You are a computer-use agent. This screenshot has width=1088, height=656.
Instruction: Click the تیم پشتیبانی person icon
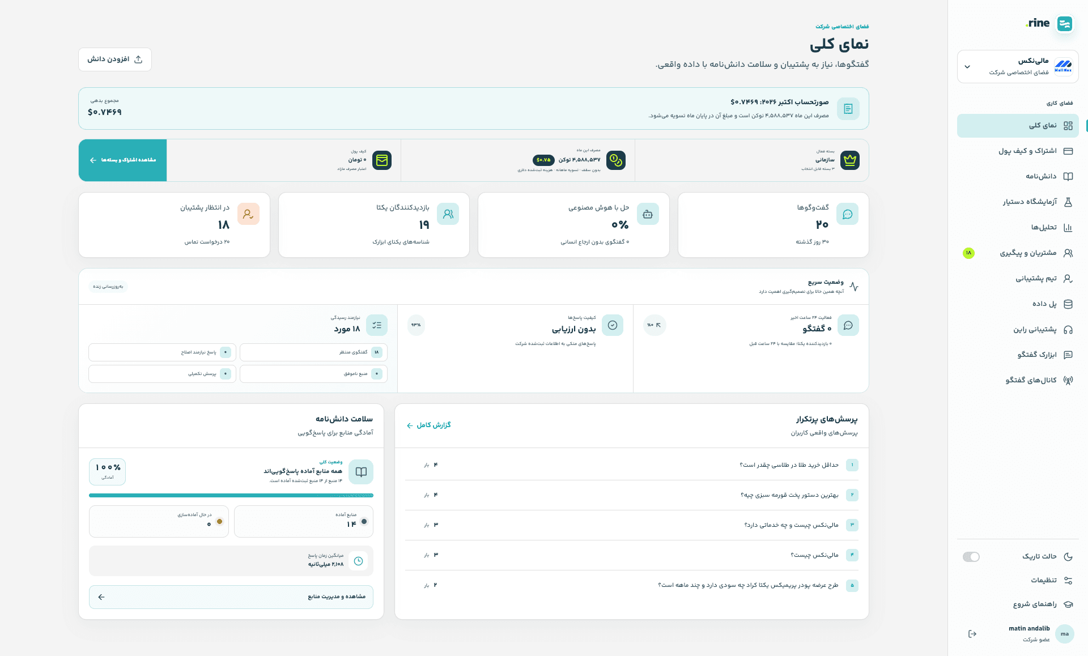1068,279
